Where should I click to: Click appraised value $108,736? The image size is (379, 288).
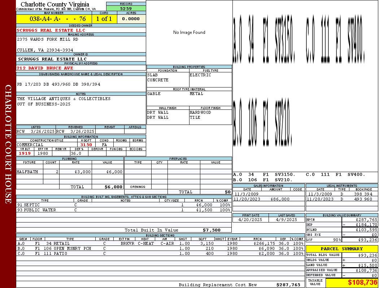pos(366,270)
